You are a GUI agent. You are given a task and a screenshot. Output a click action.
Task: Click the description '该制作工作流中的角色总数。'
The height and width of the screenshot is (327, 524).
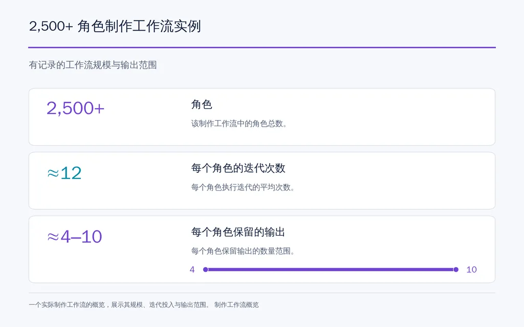239,124
